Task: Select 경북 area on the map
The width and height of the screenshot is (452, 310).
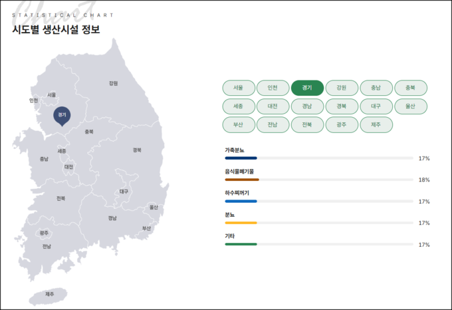Action: pos(137,150)
